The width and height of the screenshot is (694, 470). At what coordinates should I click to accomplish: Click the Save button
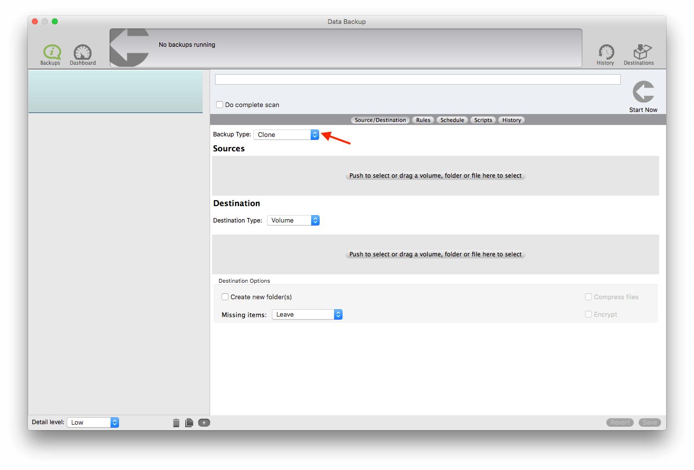click(650, 422)
